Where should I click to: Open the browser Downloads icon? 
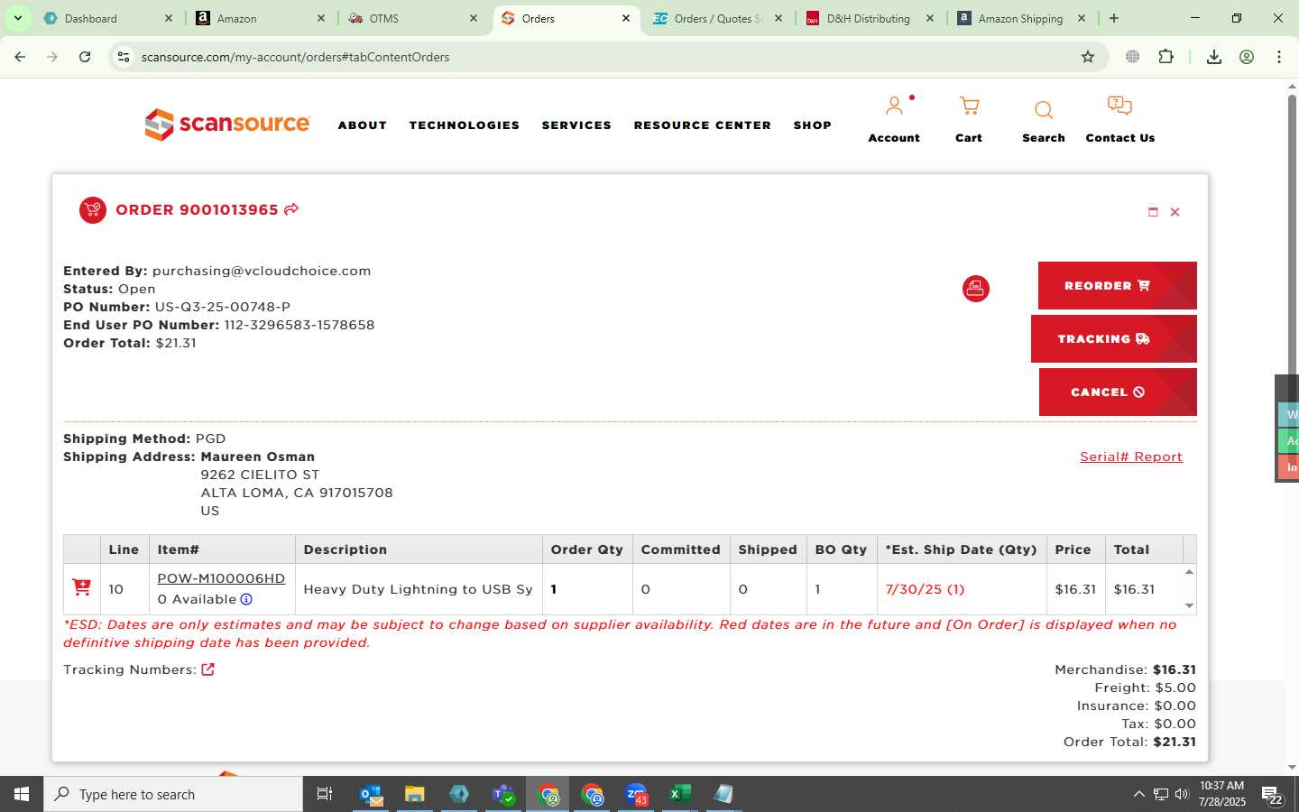point(1214,57)
